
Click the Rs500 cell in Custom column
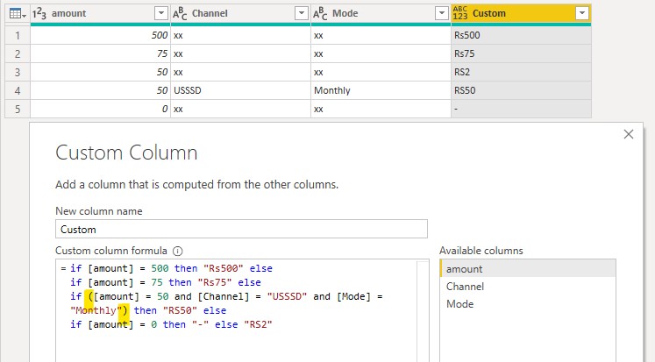[522, 35]
